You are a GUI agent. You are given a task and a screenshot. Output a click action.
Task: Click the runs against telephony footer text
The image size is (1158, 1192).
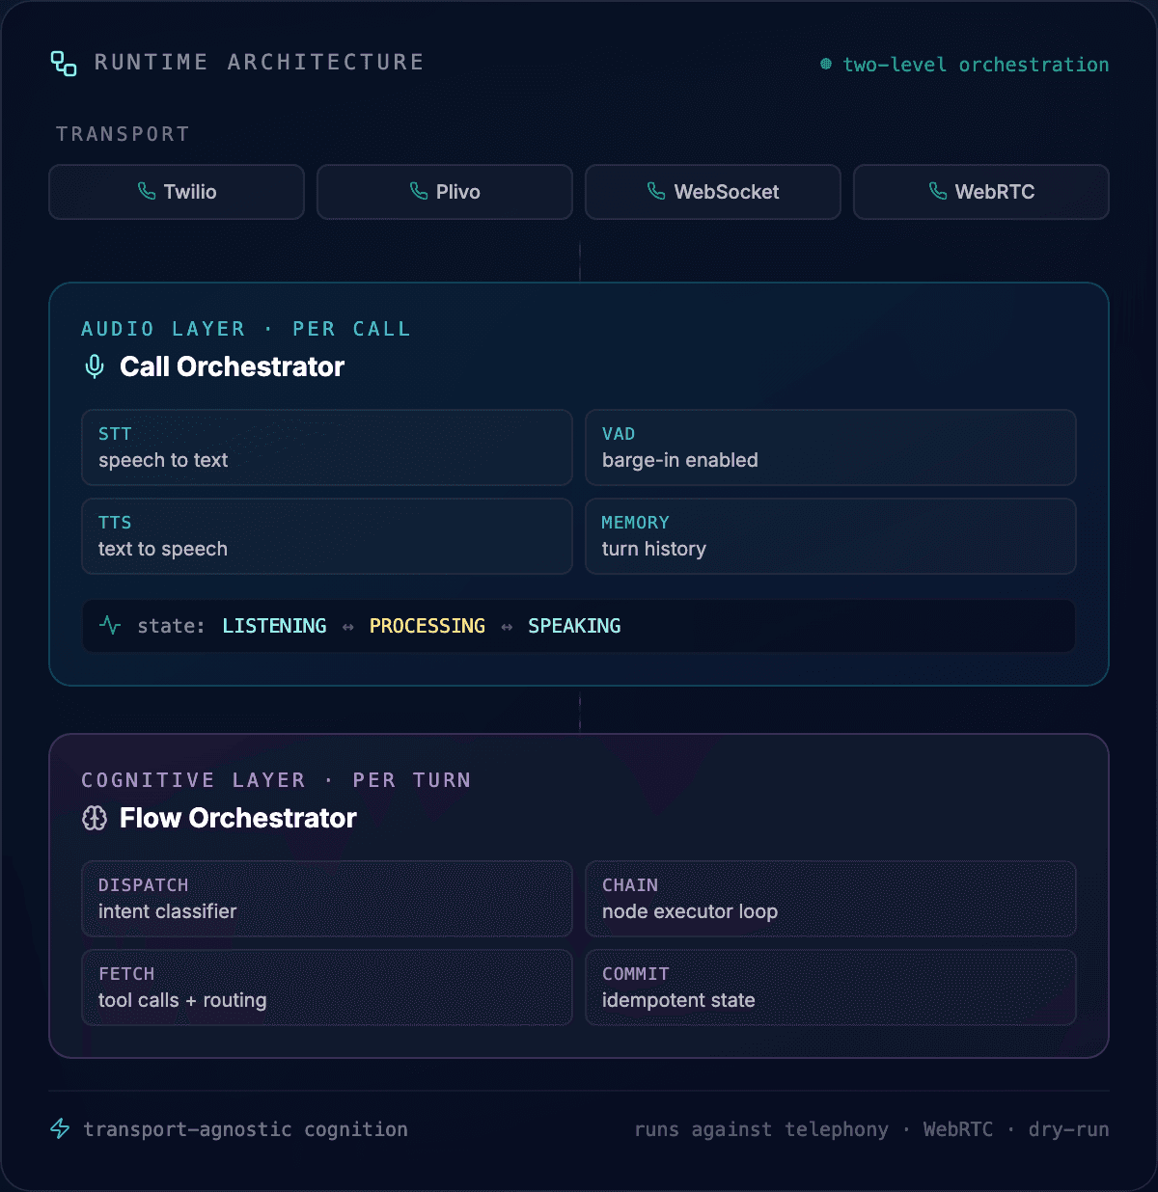coord(761,1129)
